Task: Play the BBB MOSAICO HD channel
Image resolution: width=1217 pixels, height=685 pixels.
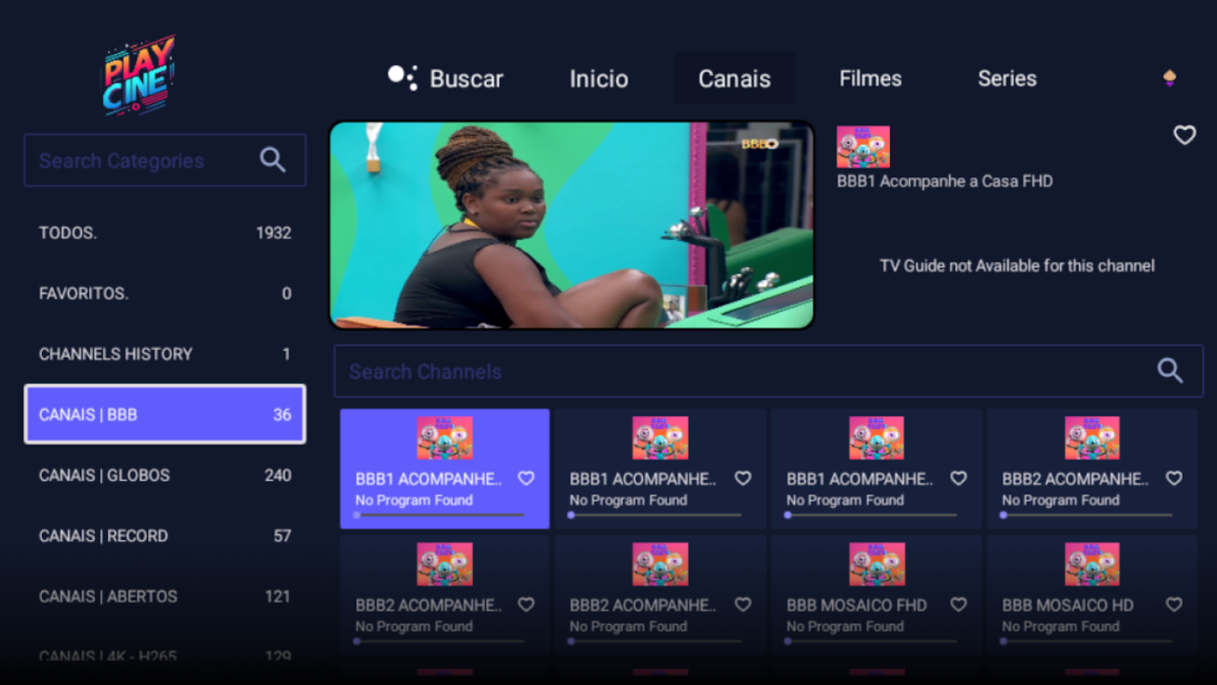Action: 1092,595
